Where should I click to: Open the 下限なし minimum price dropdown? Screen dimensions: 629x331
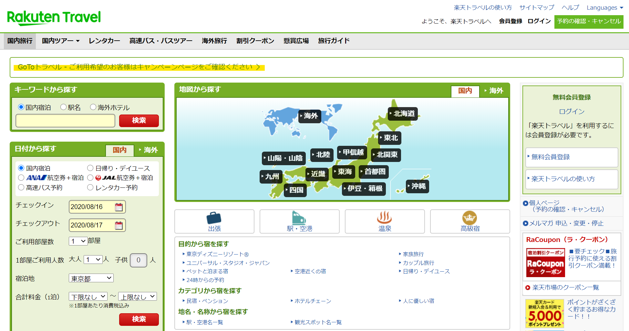click(88, 296)
